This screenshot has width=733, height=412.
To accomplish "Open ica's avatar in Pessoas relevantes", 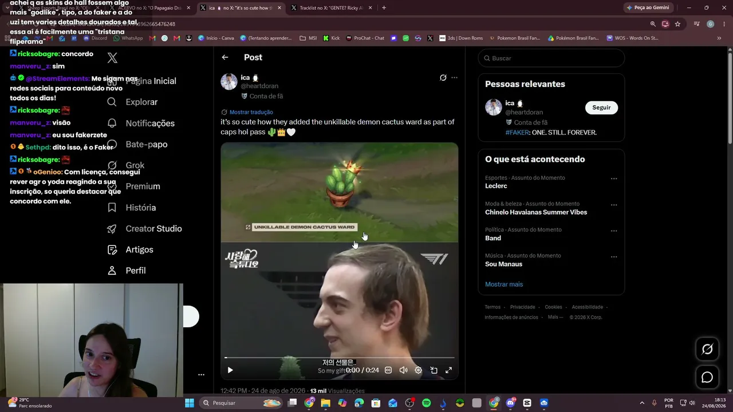I will [x=494, y=107].
